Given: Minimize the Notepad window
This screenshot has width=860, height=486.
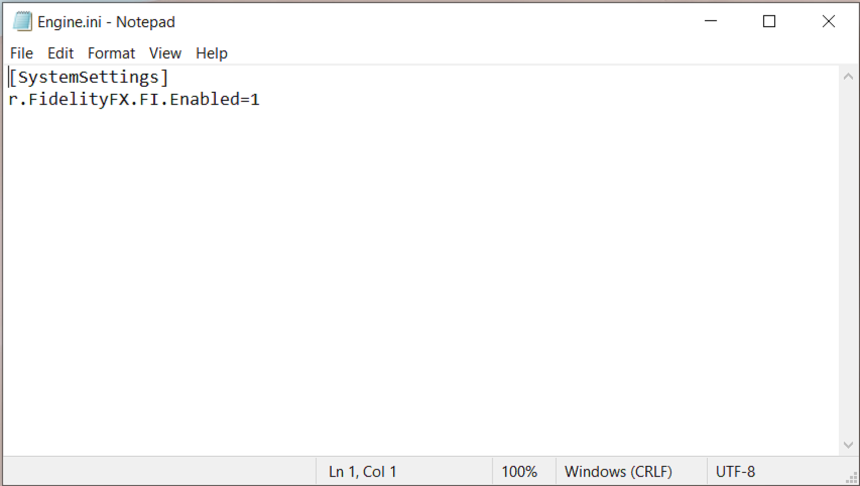Looking at the screenshot, I should click(x=711, y=21).
